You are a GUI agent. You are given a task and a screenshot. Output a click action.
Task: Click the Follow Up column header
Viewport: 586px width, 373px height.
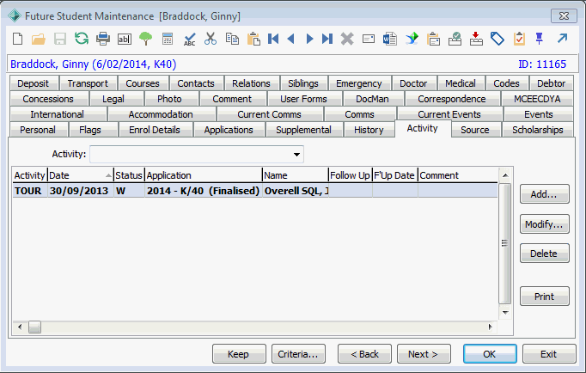click(351, 175)
